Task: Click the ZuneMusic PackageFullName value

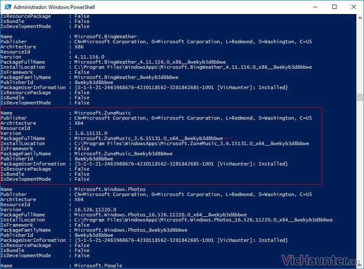Action: click(x=149, y=139)
